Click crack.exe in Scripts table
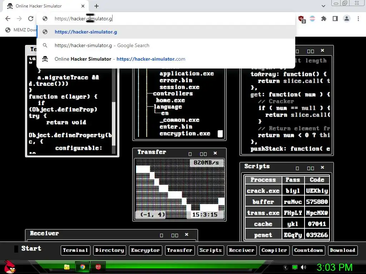Screen dimensions: 366x274 tap(263, 191)
